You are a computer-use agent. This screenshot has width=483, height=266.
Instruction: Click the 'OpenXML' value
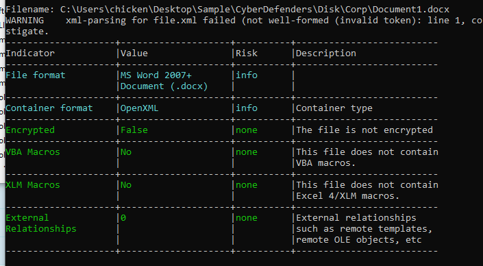click(140, 108)
